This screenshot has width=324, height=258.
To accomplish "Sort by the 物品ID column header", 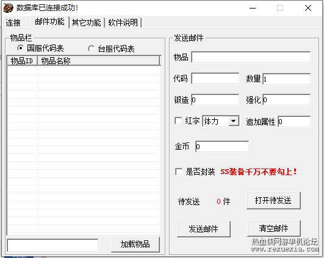I will [22, 61].
